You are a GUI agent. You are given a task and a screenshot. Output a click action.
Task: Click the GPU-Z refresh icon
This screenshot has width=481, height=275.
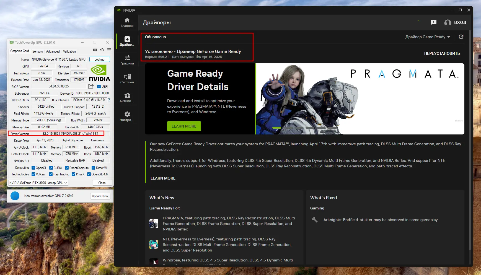pos(102,50)
